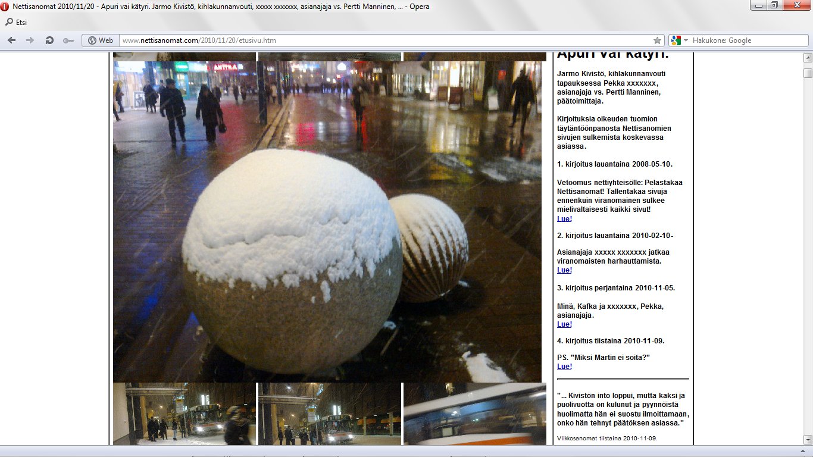Click the back navigation arrow

(12, 40)
